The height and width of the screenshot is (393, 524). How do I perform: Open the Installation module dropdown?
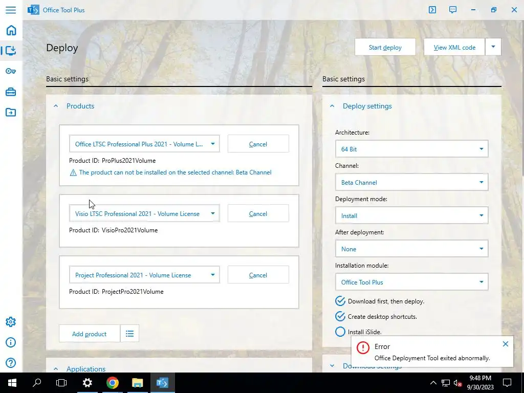412,282
